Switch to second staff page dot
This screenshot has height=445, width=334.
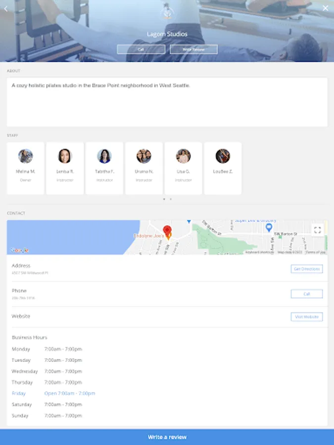tap(170, 199)
